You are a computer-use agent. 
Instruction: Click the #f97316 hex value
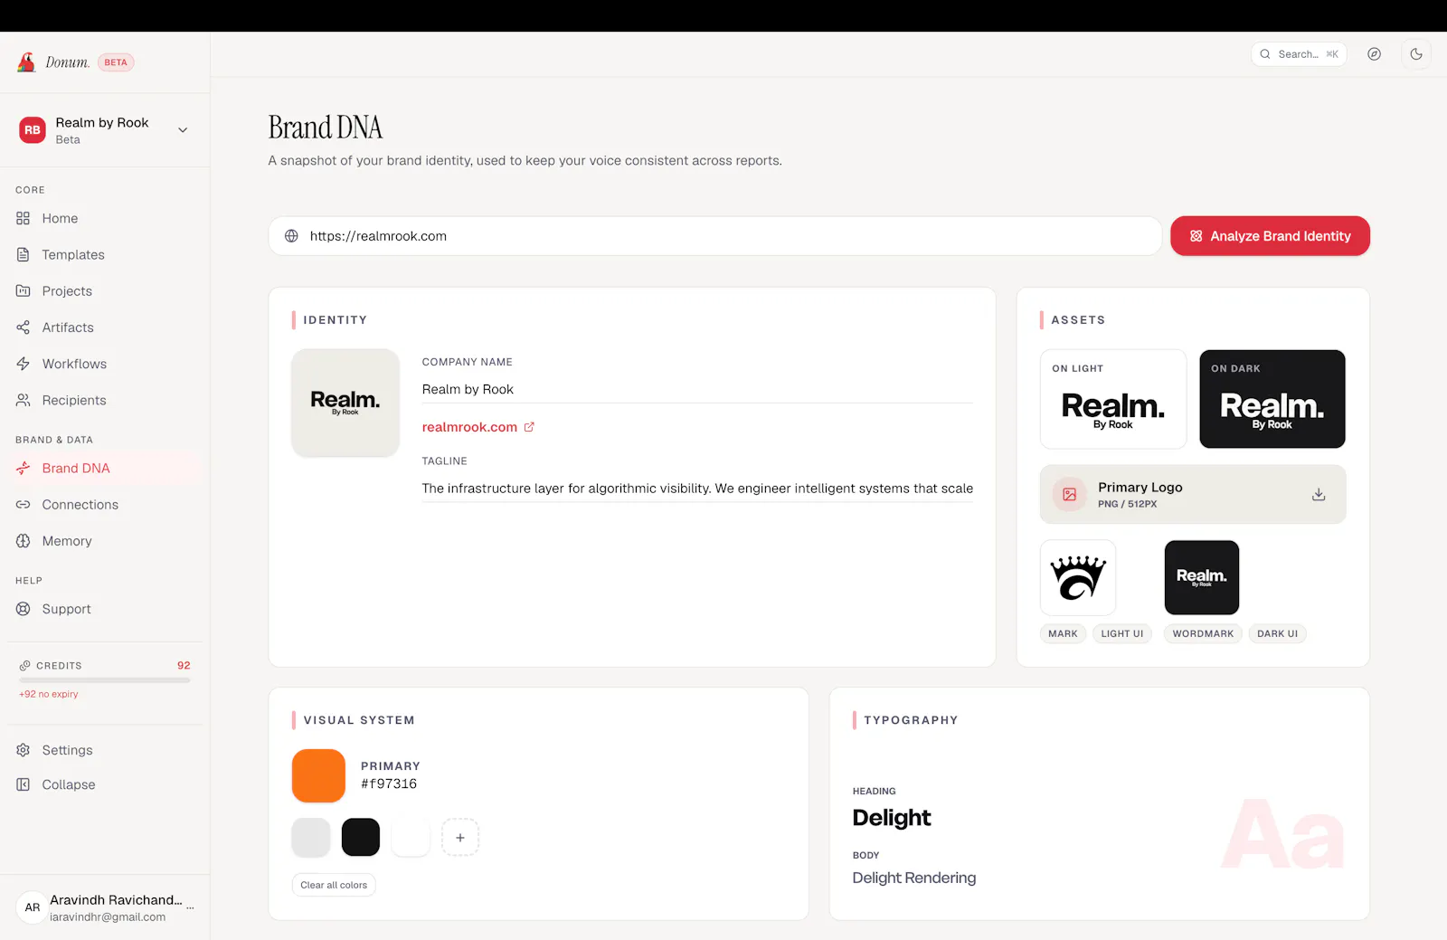pyautogui.click(x=389, y=784)
